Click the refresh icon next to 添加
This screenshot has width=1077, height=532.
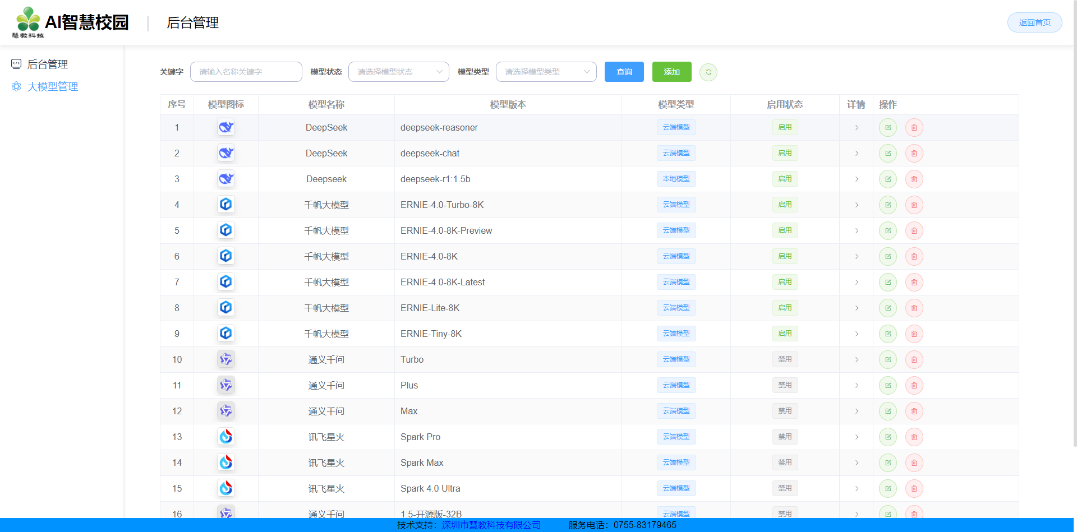[x=708, y=72]
